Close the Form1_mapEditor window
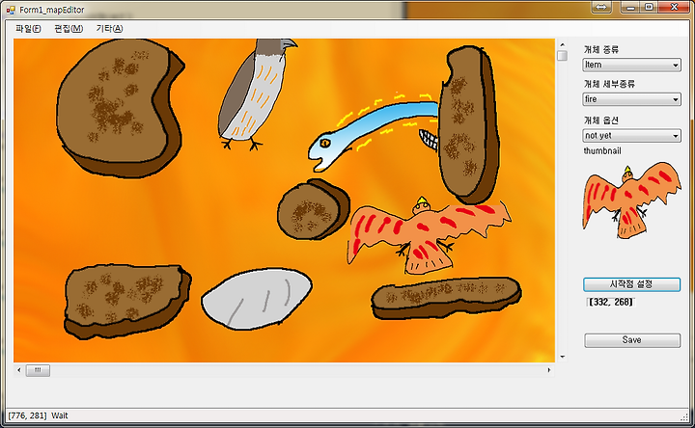Screen dimensions: 695x428 674,7
